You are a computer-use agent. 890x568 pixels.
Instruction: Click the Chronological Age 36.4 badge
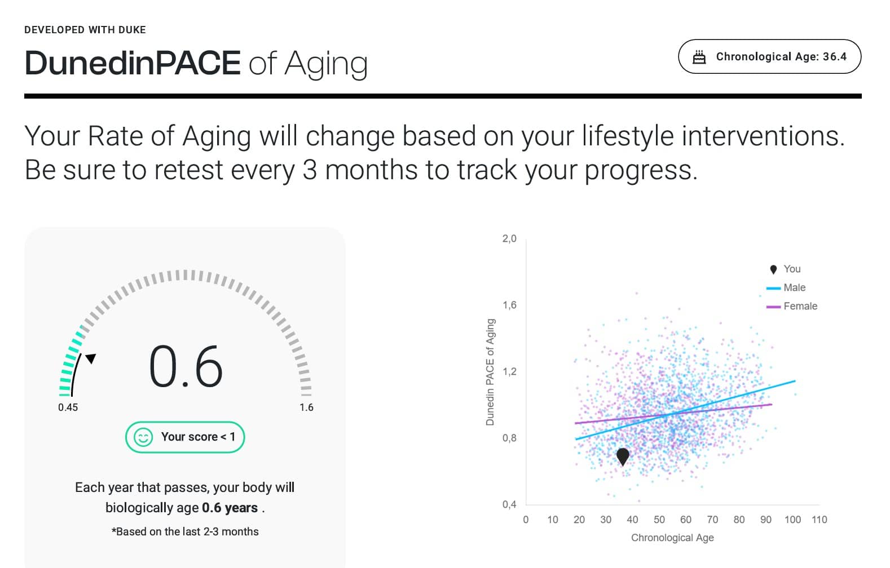point(769,57)
